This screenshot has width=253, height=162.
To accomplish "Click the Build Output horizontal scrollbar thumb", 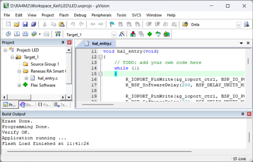I will click(x=99, y=151).
